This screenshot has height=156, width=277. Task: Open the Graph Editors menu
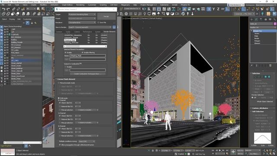point(68,5)
